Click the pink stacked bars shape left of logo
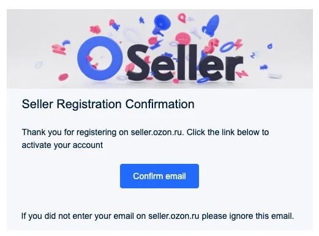 [59, 50]
